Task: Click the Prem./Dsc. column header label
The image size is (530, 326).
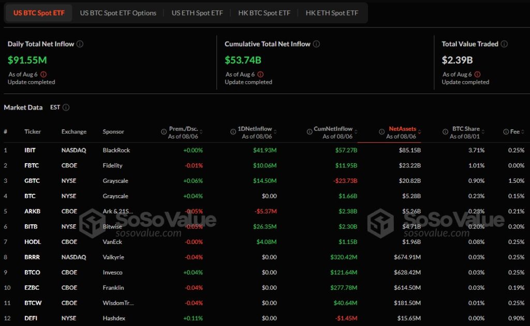Action: 183,129
